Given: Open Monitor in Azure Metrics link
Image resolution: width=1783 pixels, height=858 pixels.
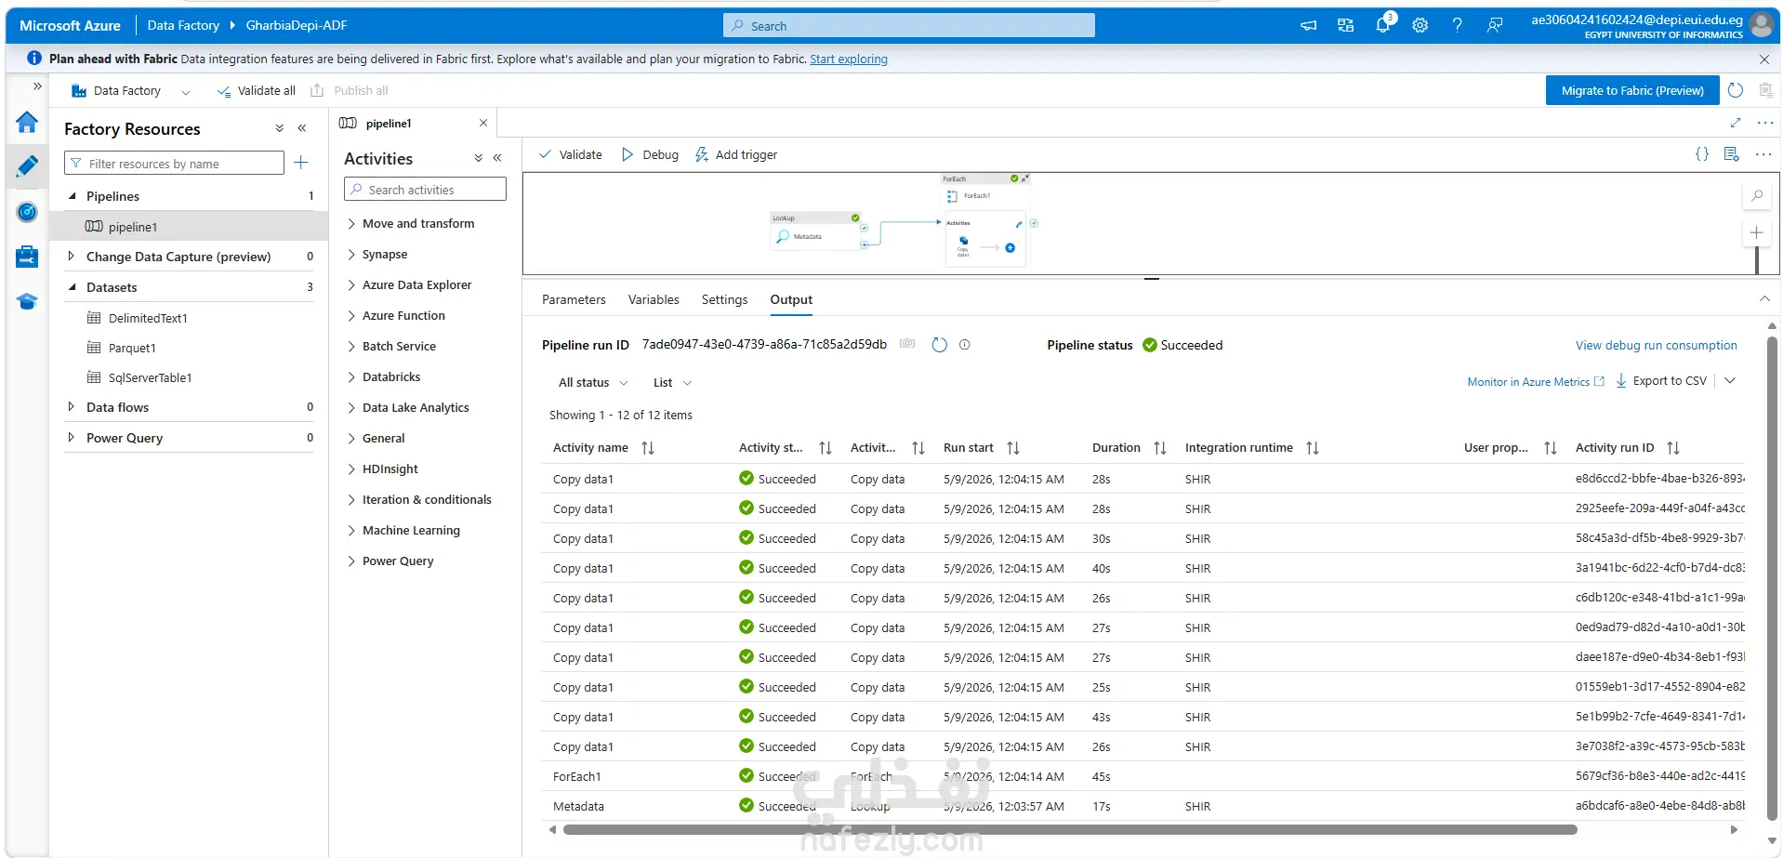Looking at the screenshot, I should tap(1536, 381).
